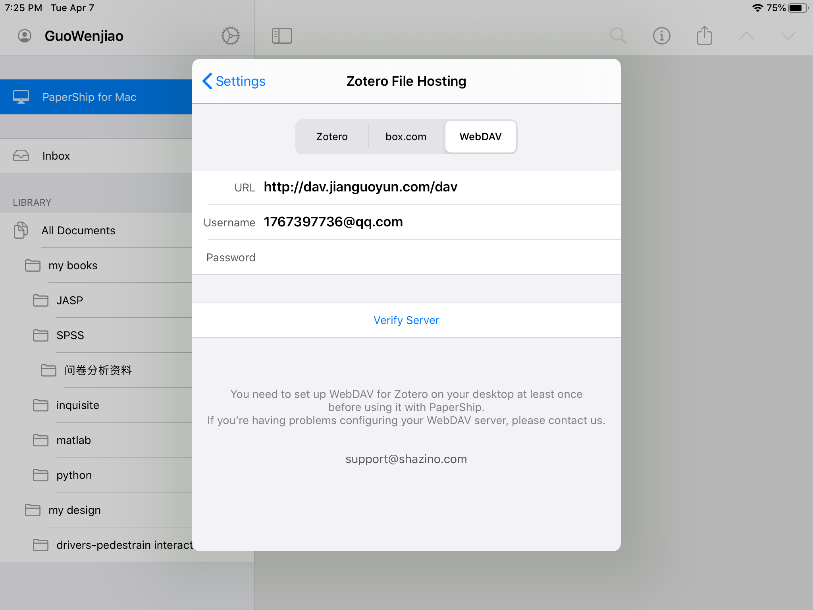Screen dimensions: 813x610
Task: Go back to Settings
Action: (x=234, y=81)
